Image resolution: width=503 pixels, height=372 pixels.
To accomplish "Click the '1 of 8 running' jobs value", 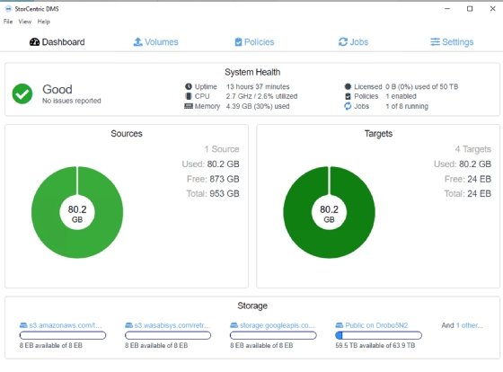I will [x=407, y=106].
